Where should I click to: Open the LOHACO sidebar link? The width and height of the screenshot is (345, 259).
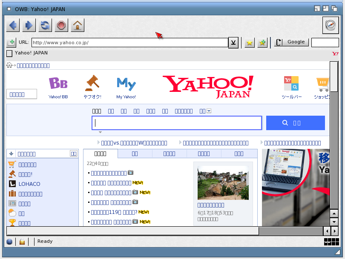(29, 184)
